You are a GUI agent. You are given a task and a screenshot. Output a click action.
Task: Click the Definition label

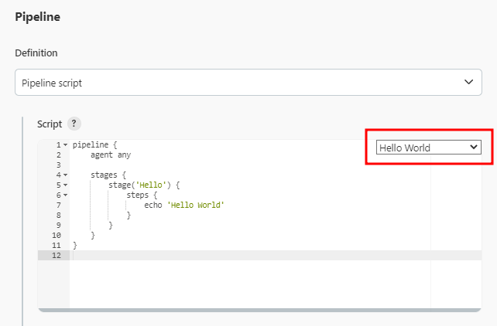point(36,53)
